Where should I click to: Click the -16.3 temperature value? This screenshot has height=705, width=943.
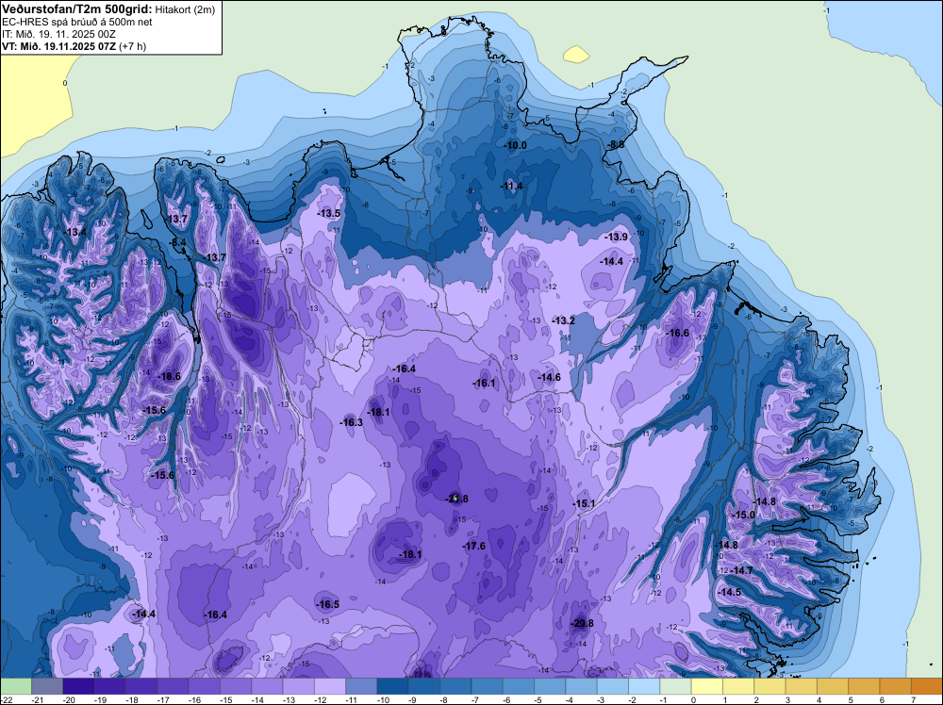pos(351,422)
